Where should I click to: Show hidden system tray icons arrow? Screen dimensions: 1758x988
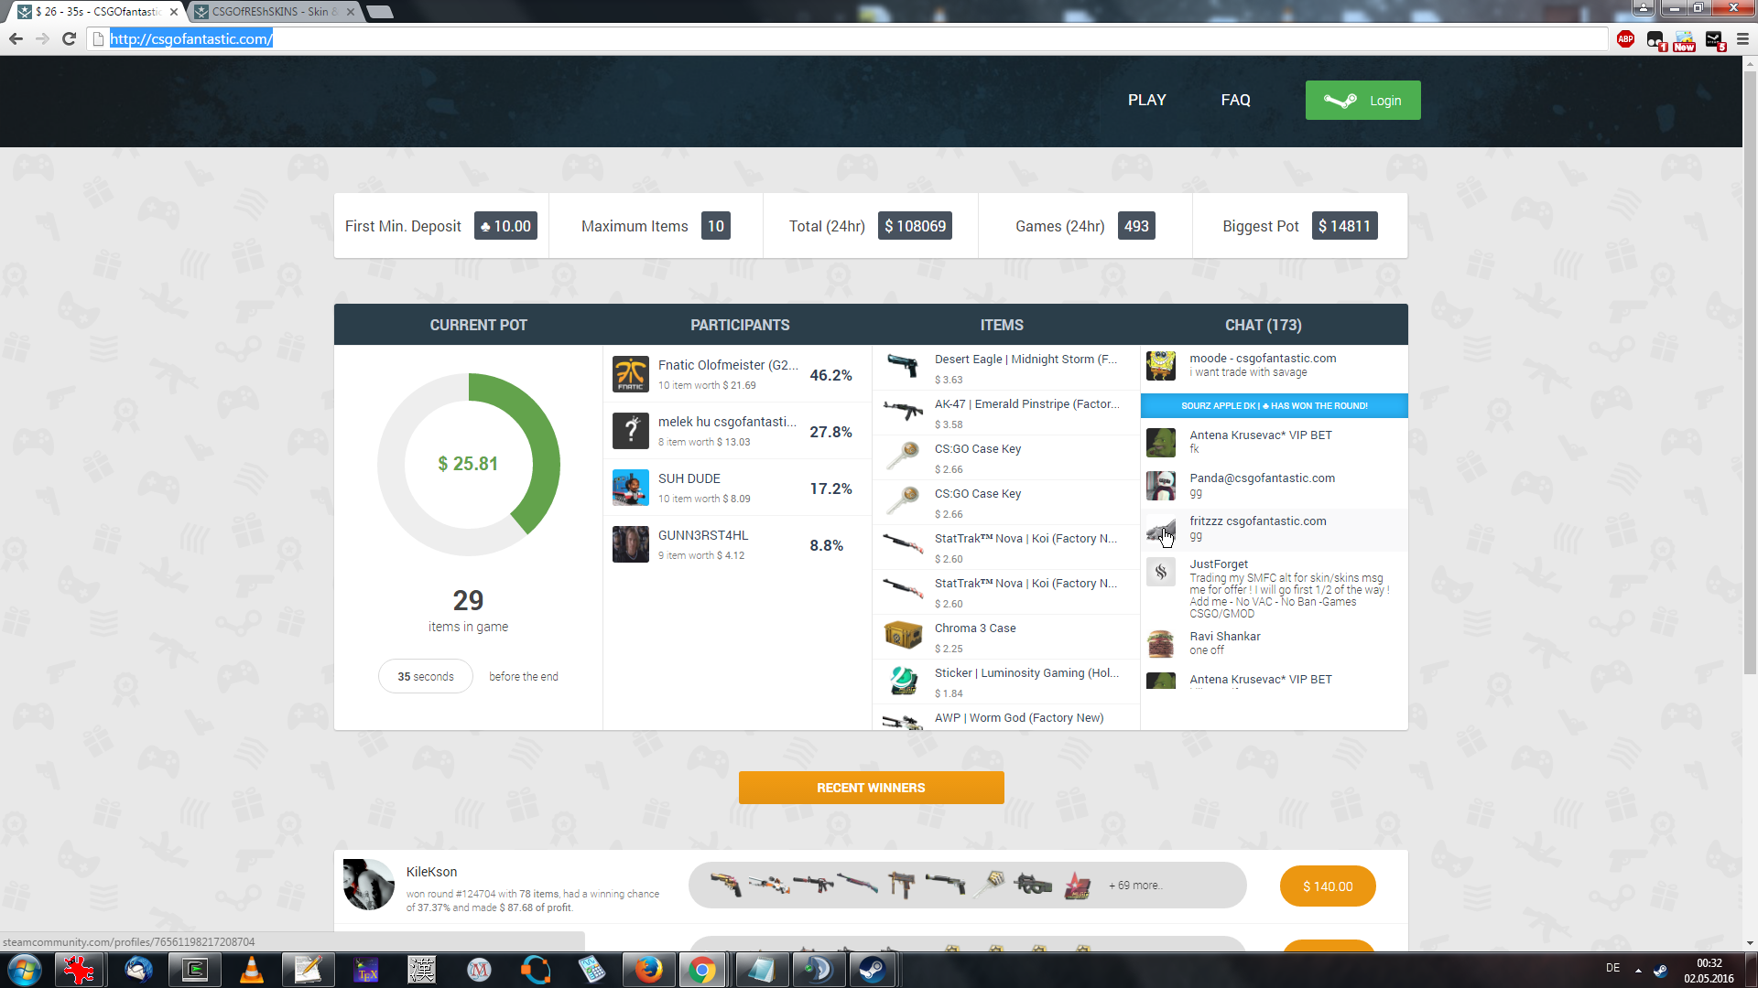pyautogui.click(x=1638, y=970)
